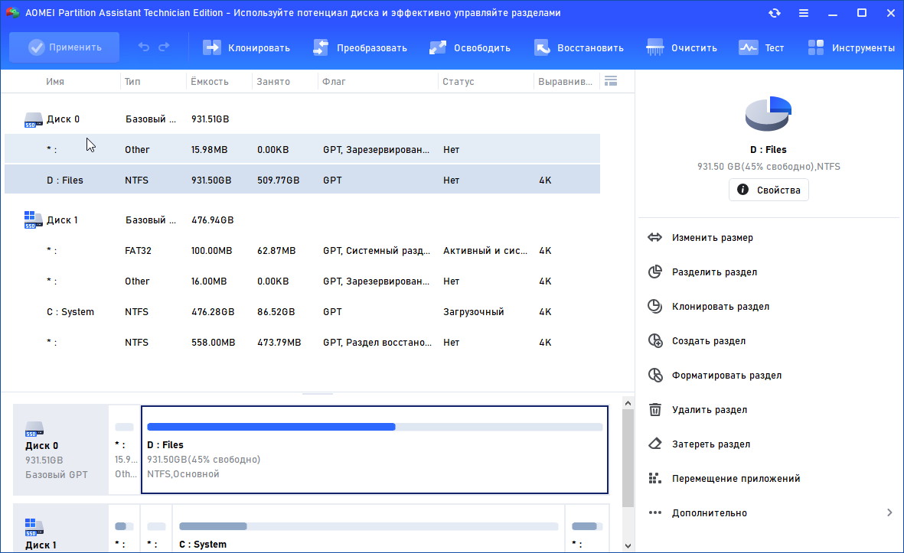
Task: Click the Статус column header
Action: click(x=459, y=82)
